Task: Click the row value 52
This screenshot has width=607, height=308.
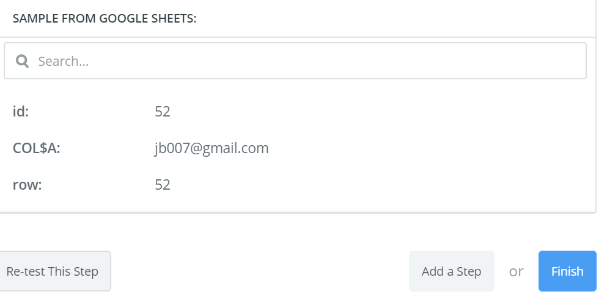Action: click(x=163, y=185)
